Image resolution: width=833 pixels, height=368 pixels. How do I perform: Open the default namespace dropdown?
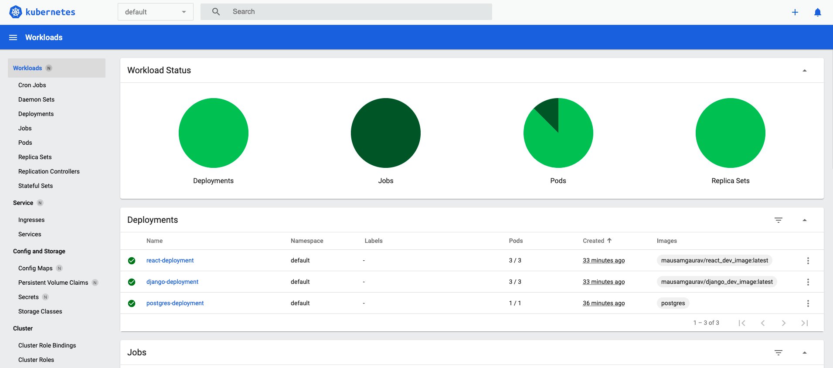pos(155,12)
